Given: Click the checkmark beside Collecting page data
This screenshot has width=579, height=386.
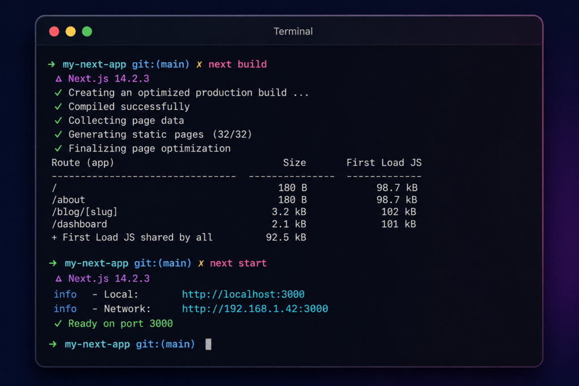Looking at the screenshot, I should [x=58, y=121].
